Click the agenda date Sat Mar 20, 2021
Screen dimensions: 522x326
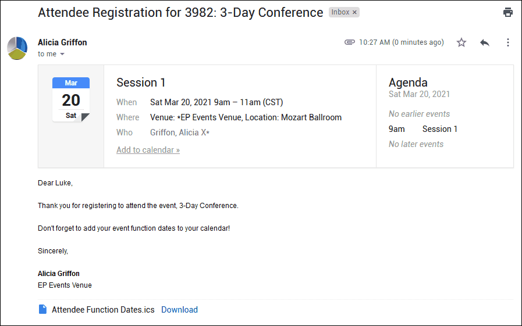[419, 94]
